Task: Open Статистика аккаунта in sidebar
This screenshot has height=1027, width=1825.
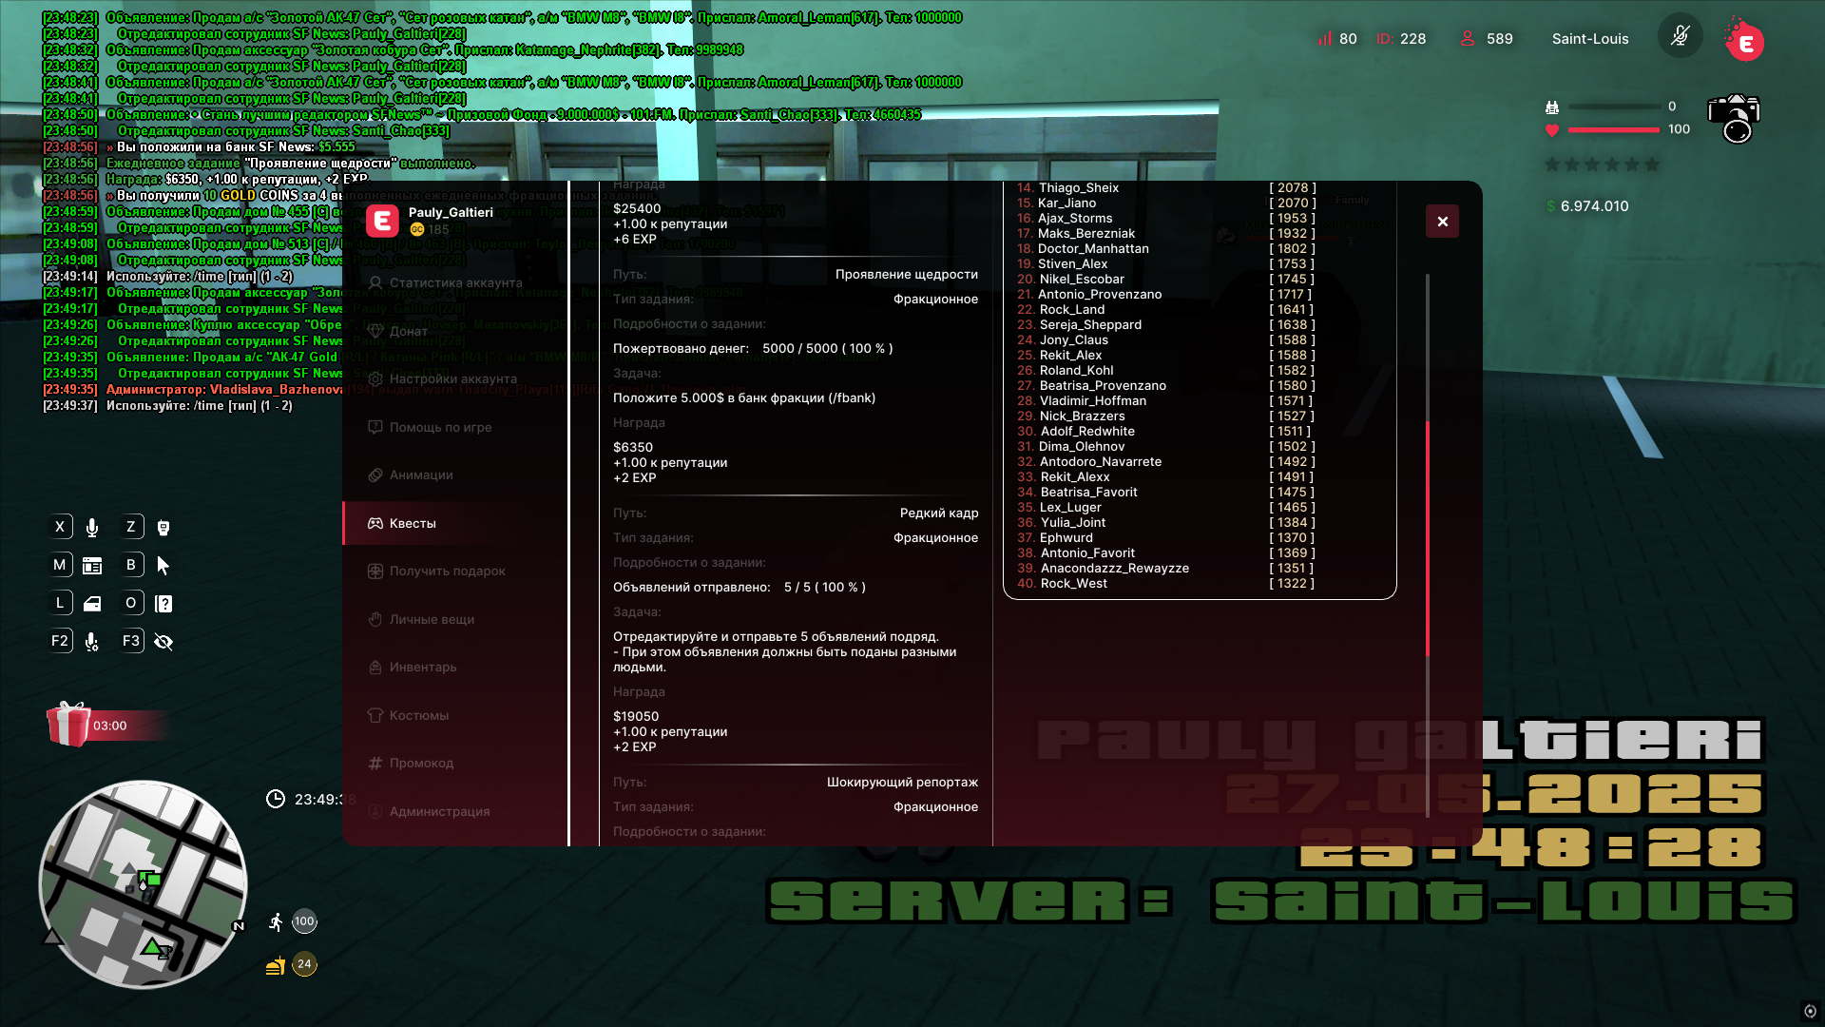Action: pyautogui.click(x=455, y=282)
